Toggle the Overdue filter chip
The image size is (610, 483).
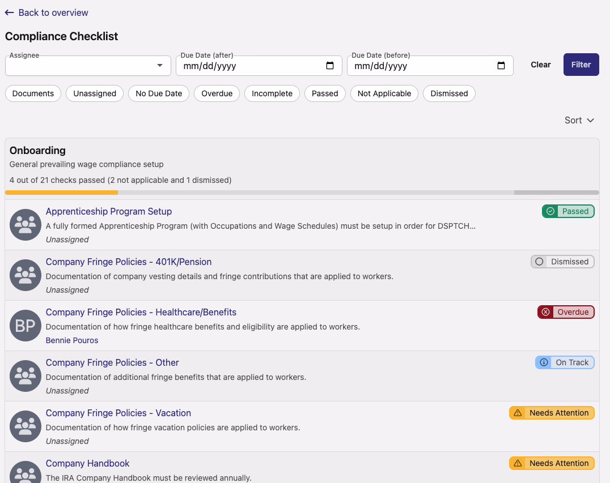tap(217, 93)
